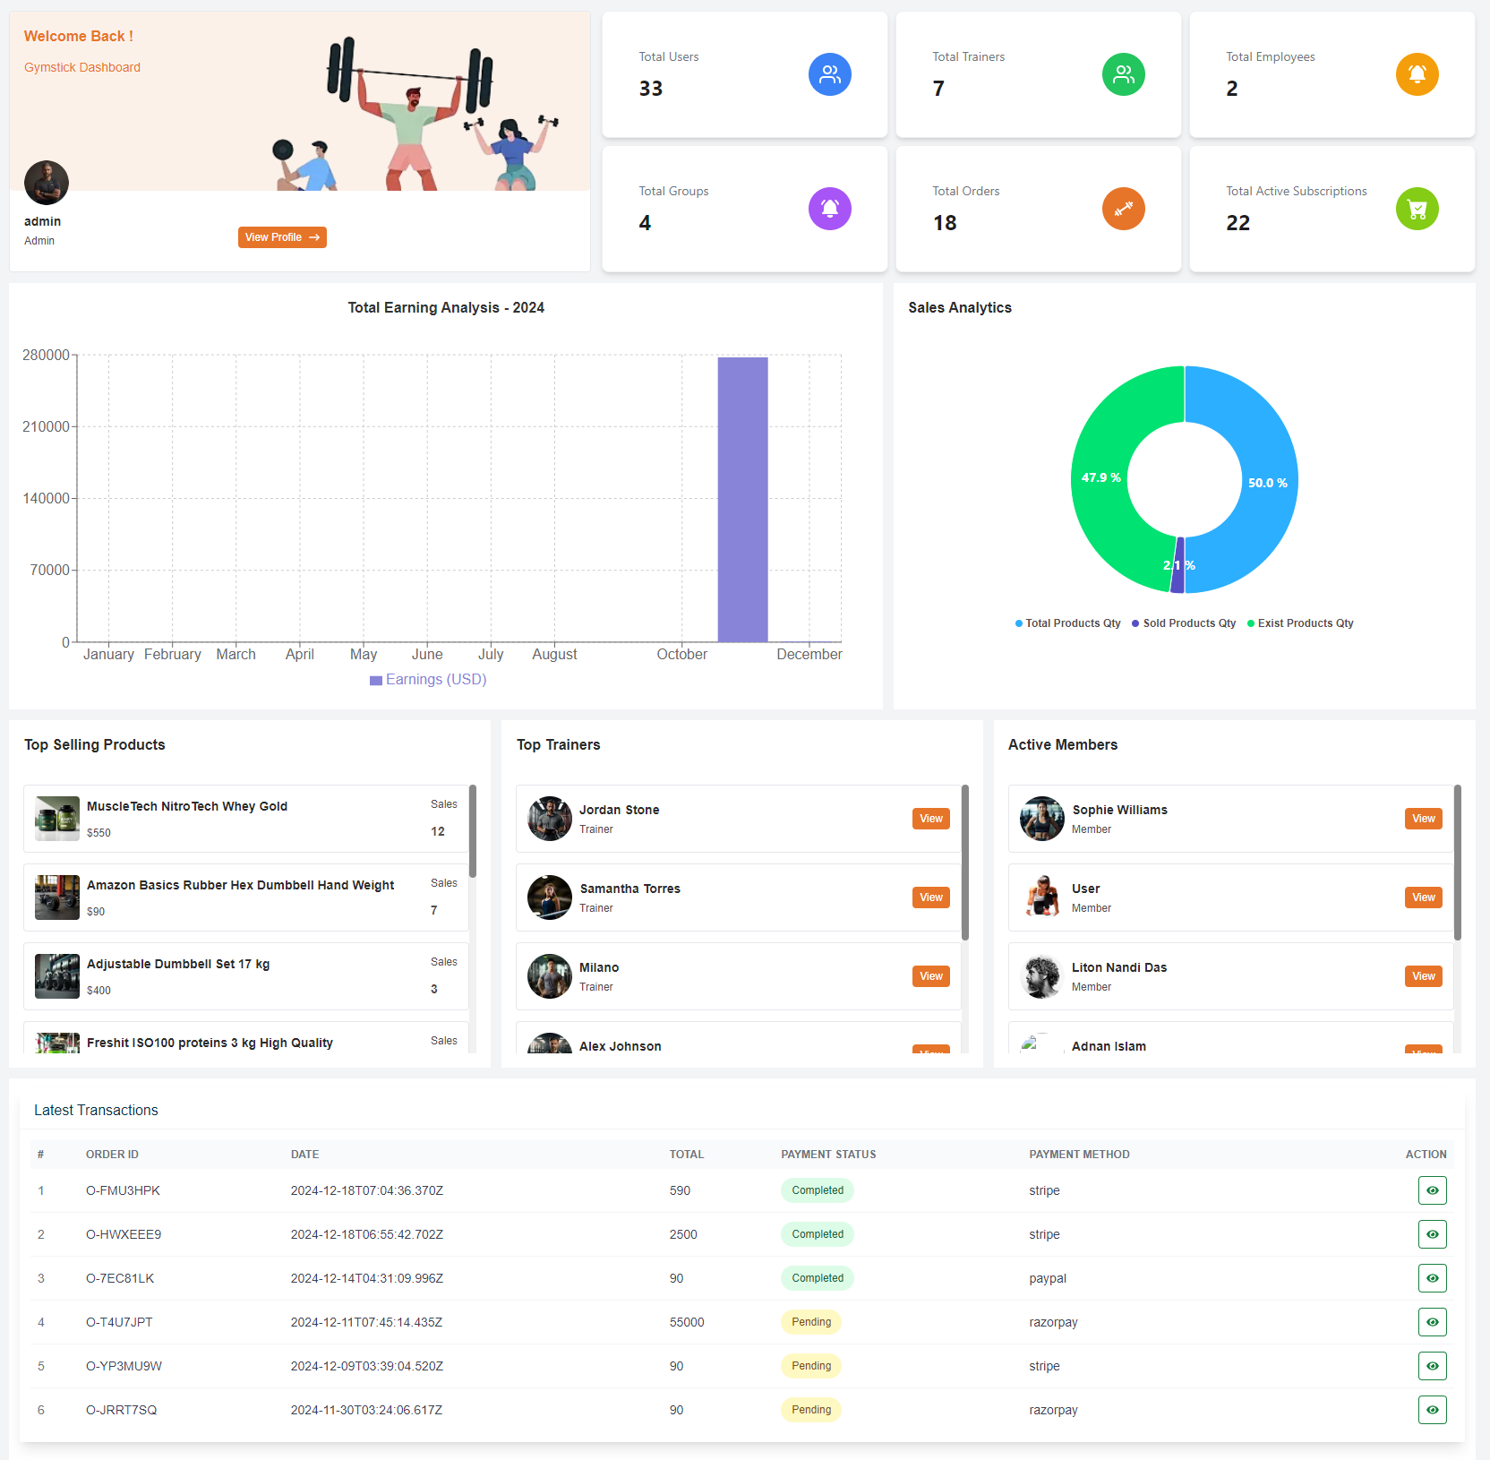View order O-FMU3HPK with eye icon

tap(1432, 1190)
